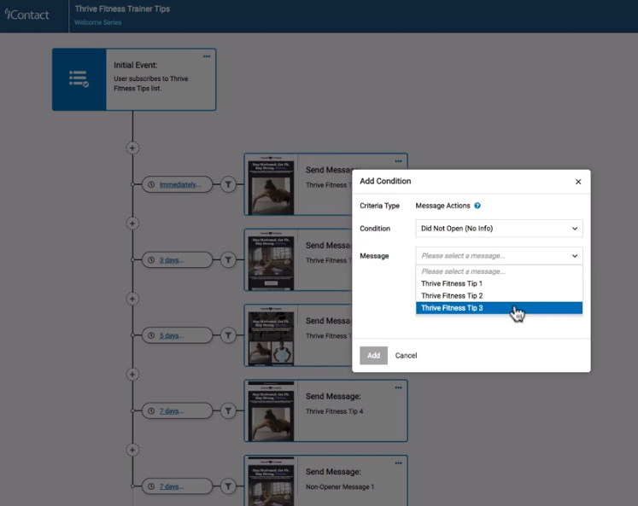
Task: Open filter for Tip 4 step
Action: point(228,411)
